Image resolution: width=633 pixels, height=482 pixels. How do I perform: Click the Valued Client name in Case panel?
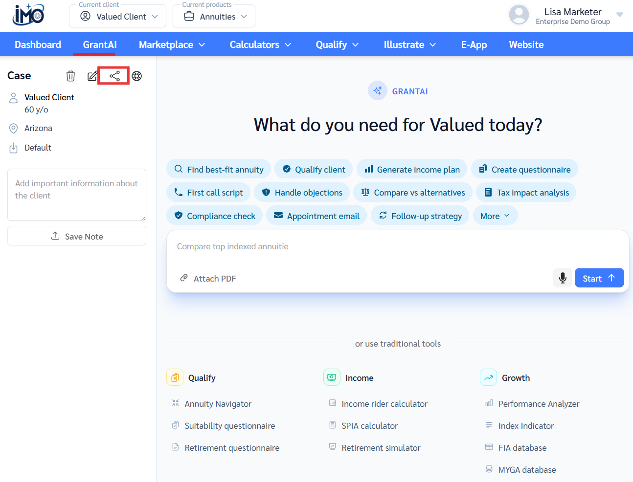point(49,97)
